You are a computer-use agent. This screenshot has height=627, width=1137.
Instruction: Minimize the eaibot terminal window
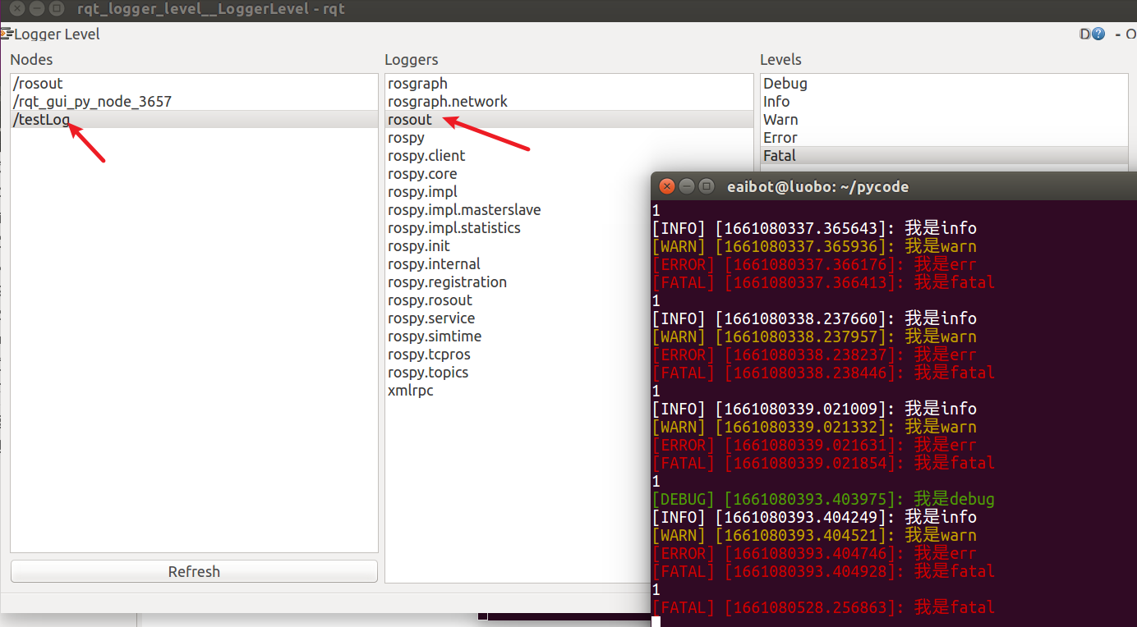687,186
